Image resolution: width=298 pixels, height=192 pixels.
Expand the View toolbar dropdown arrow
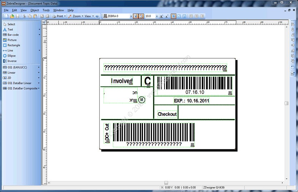pyautogui.click(x=93, y=16)
